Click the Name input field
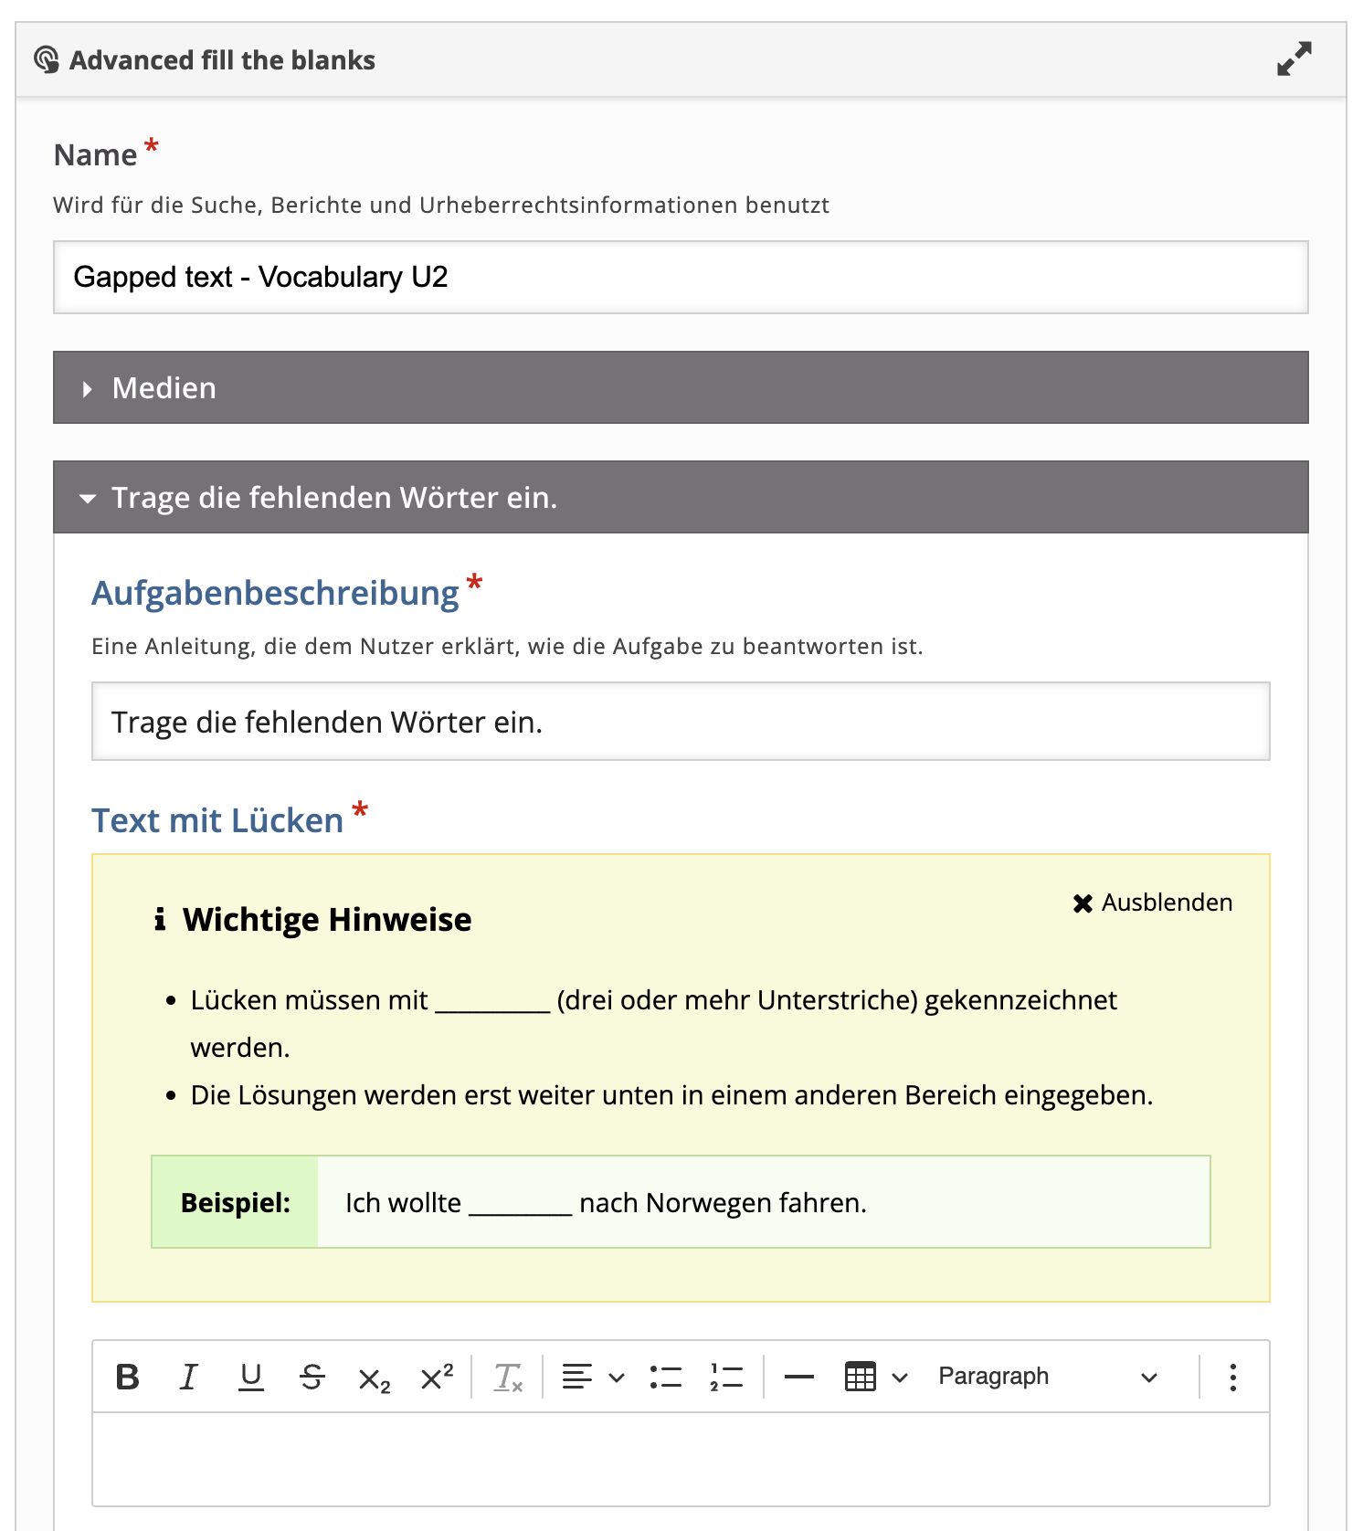 click(x=680, y=277)
